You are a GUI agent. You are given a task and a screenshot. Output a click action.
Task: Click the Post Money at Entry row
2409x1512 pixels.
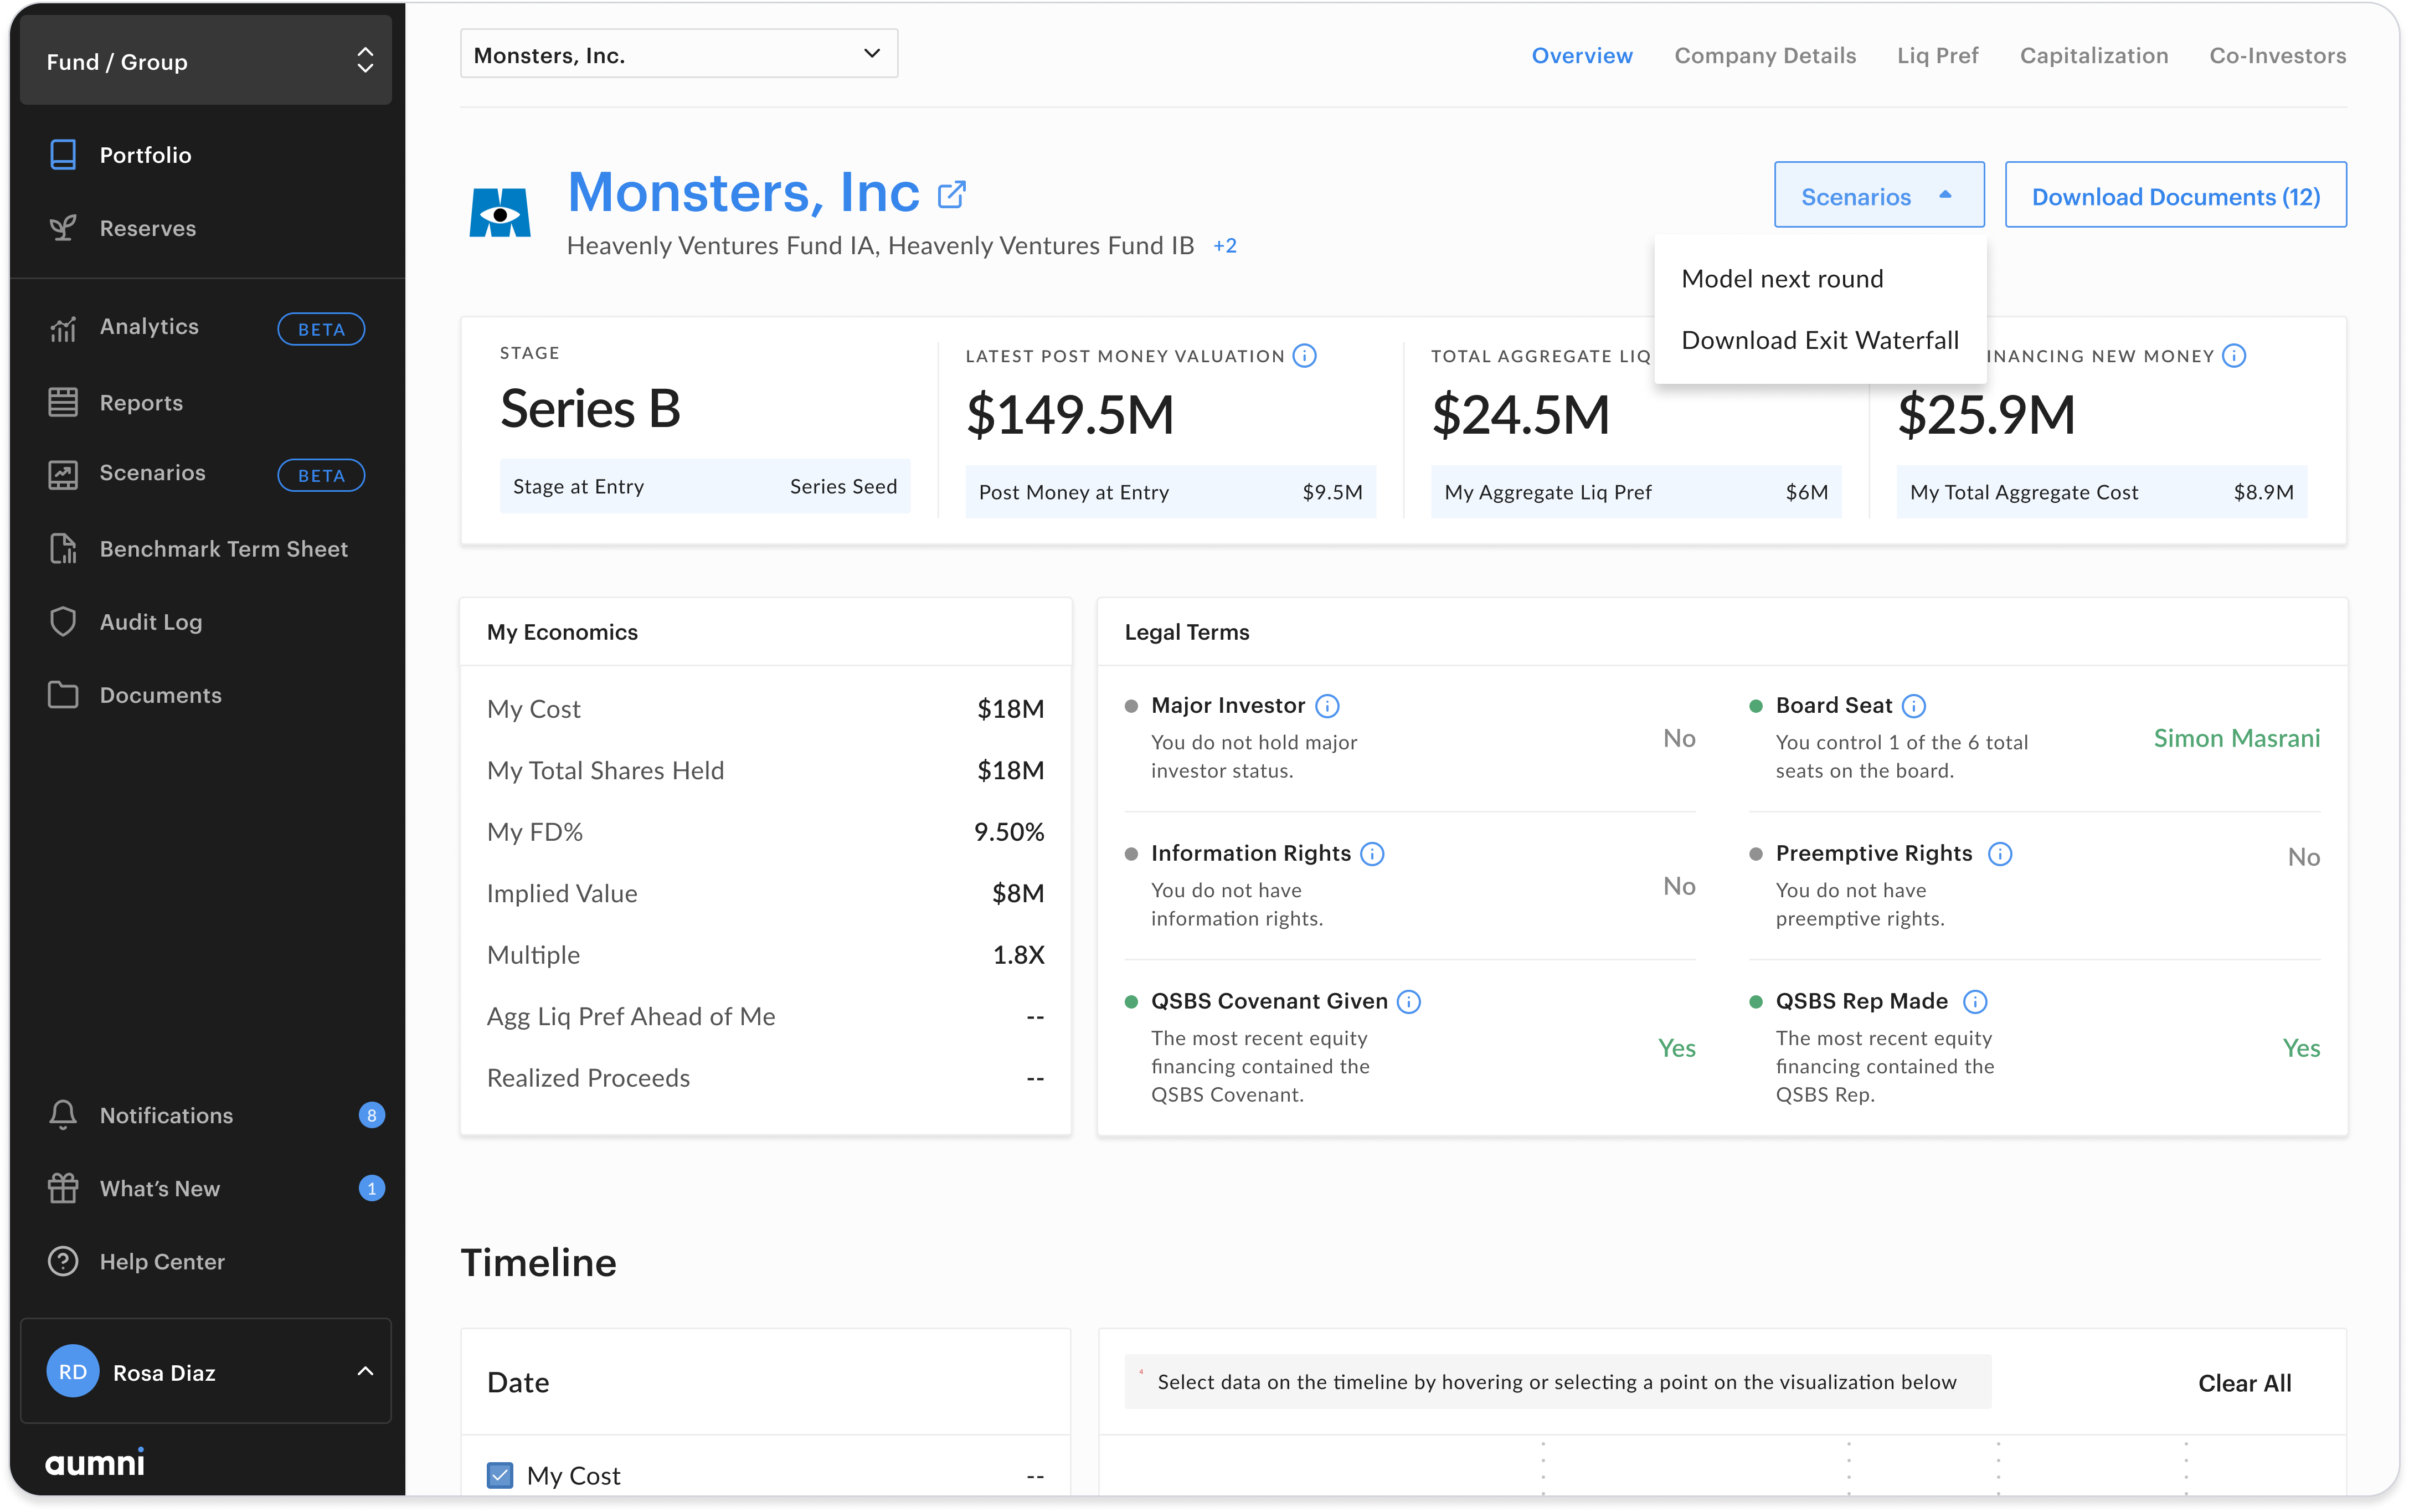[x=1171, y=492]
